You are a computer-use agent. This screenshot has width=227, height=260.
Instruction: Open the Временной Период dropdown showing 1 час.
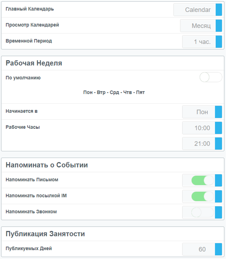click(x=199, y=41)
